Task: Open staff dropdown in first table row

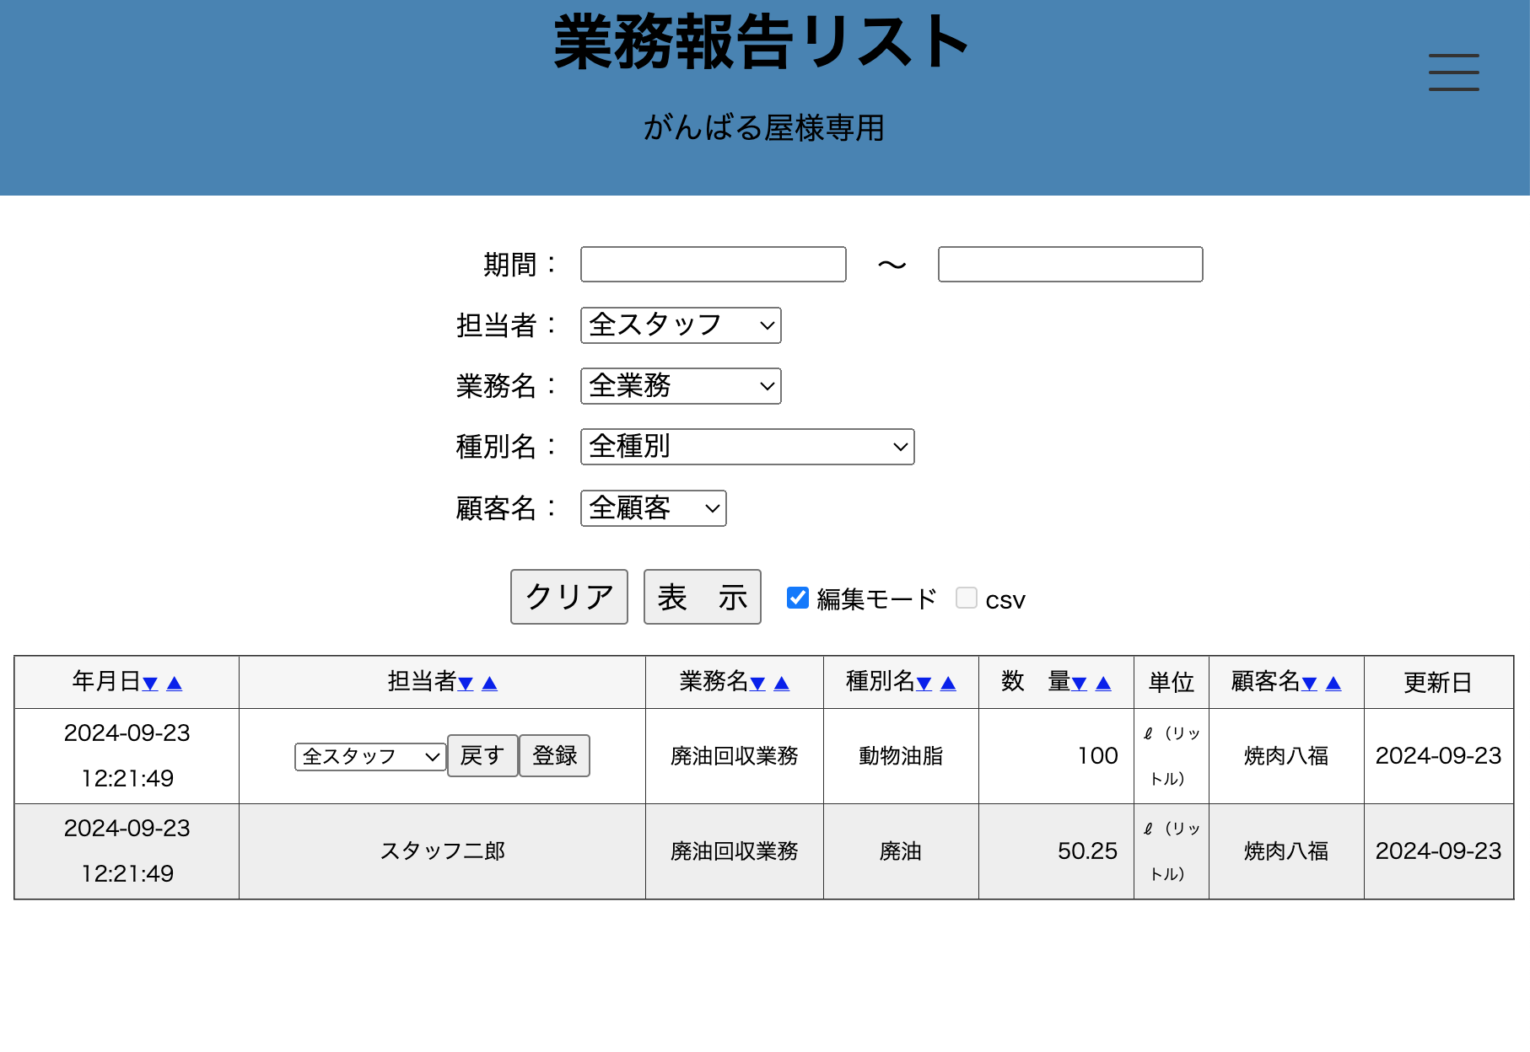Action: tap(369, 756)
